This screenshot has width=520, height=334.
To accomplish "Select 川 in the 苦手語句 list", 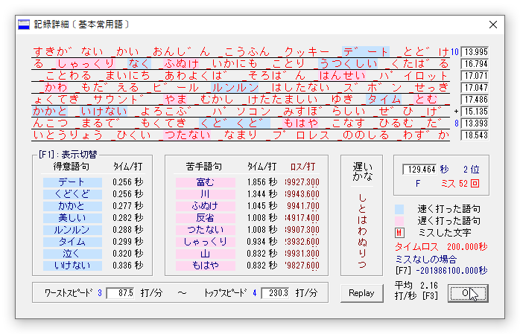I will (x=206, y=194).
